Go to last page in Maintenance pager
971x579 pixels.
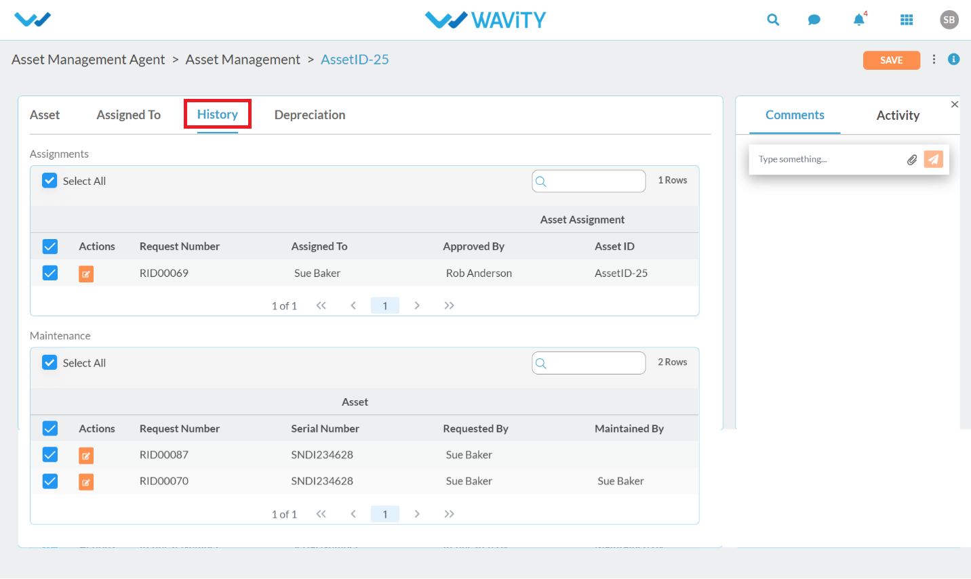(449, 514)
